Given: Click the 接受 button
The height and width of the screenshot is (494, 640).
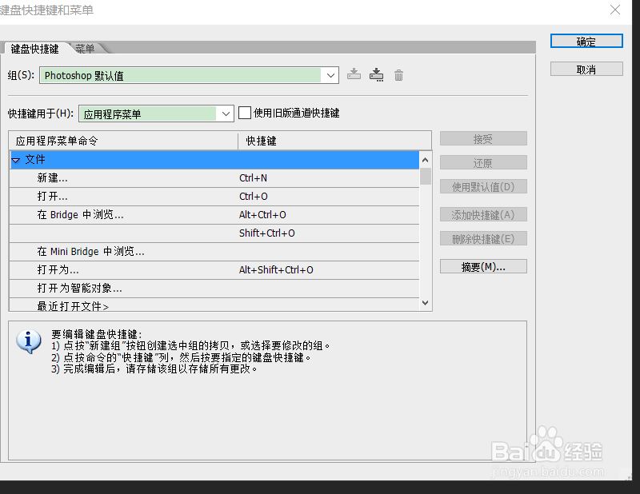Looking at the screenshot, I should tap(483, 139).
